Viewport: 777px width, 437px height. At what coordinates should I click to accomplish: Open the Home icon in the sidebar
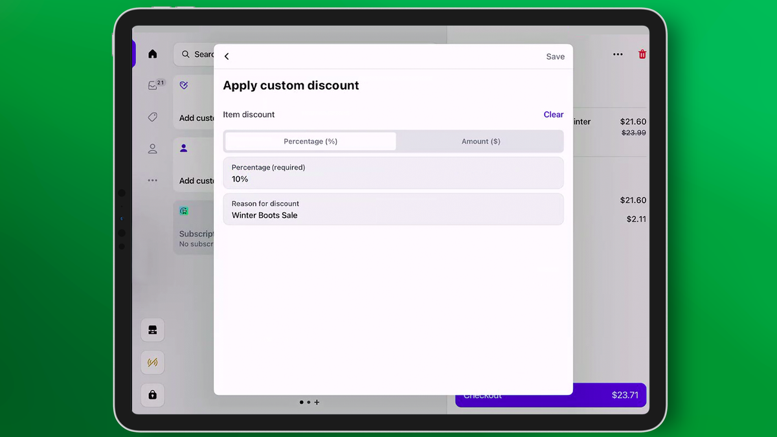[x=153, y=54]
